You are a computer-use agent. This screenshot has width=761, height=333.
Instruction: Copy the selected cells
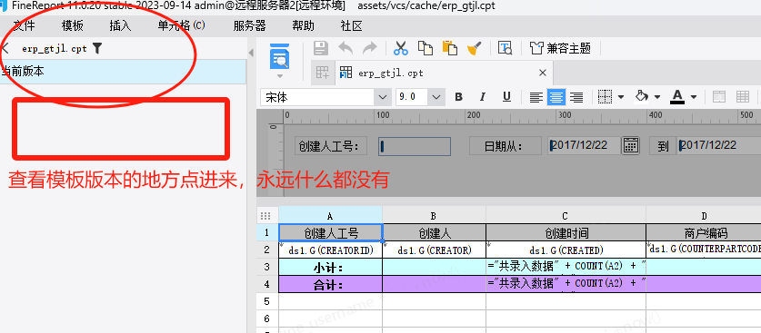click(426, 48)
